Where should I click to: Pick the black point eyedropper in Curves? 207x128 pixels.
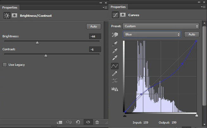[x=115, y=44]
